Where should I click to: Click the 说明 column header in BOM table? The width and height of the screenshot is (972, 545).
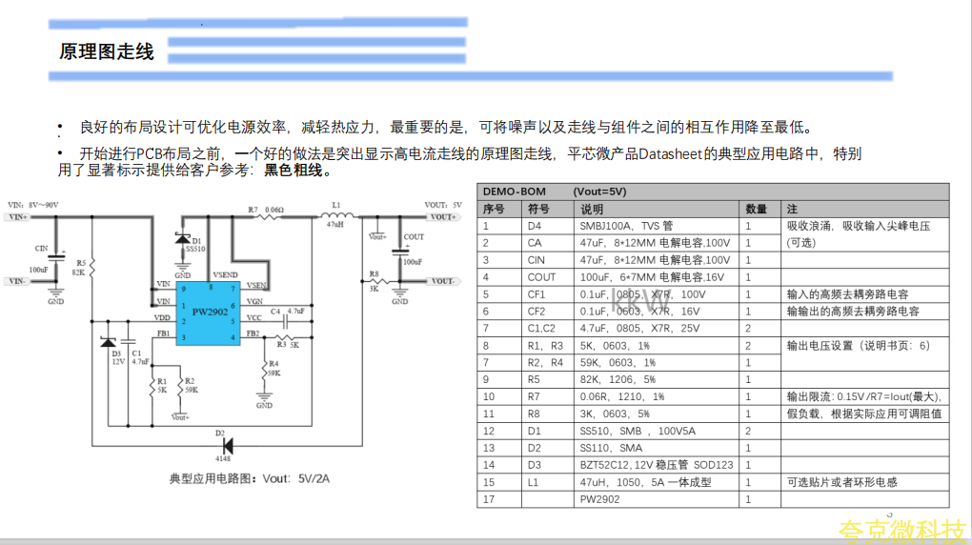591,209
